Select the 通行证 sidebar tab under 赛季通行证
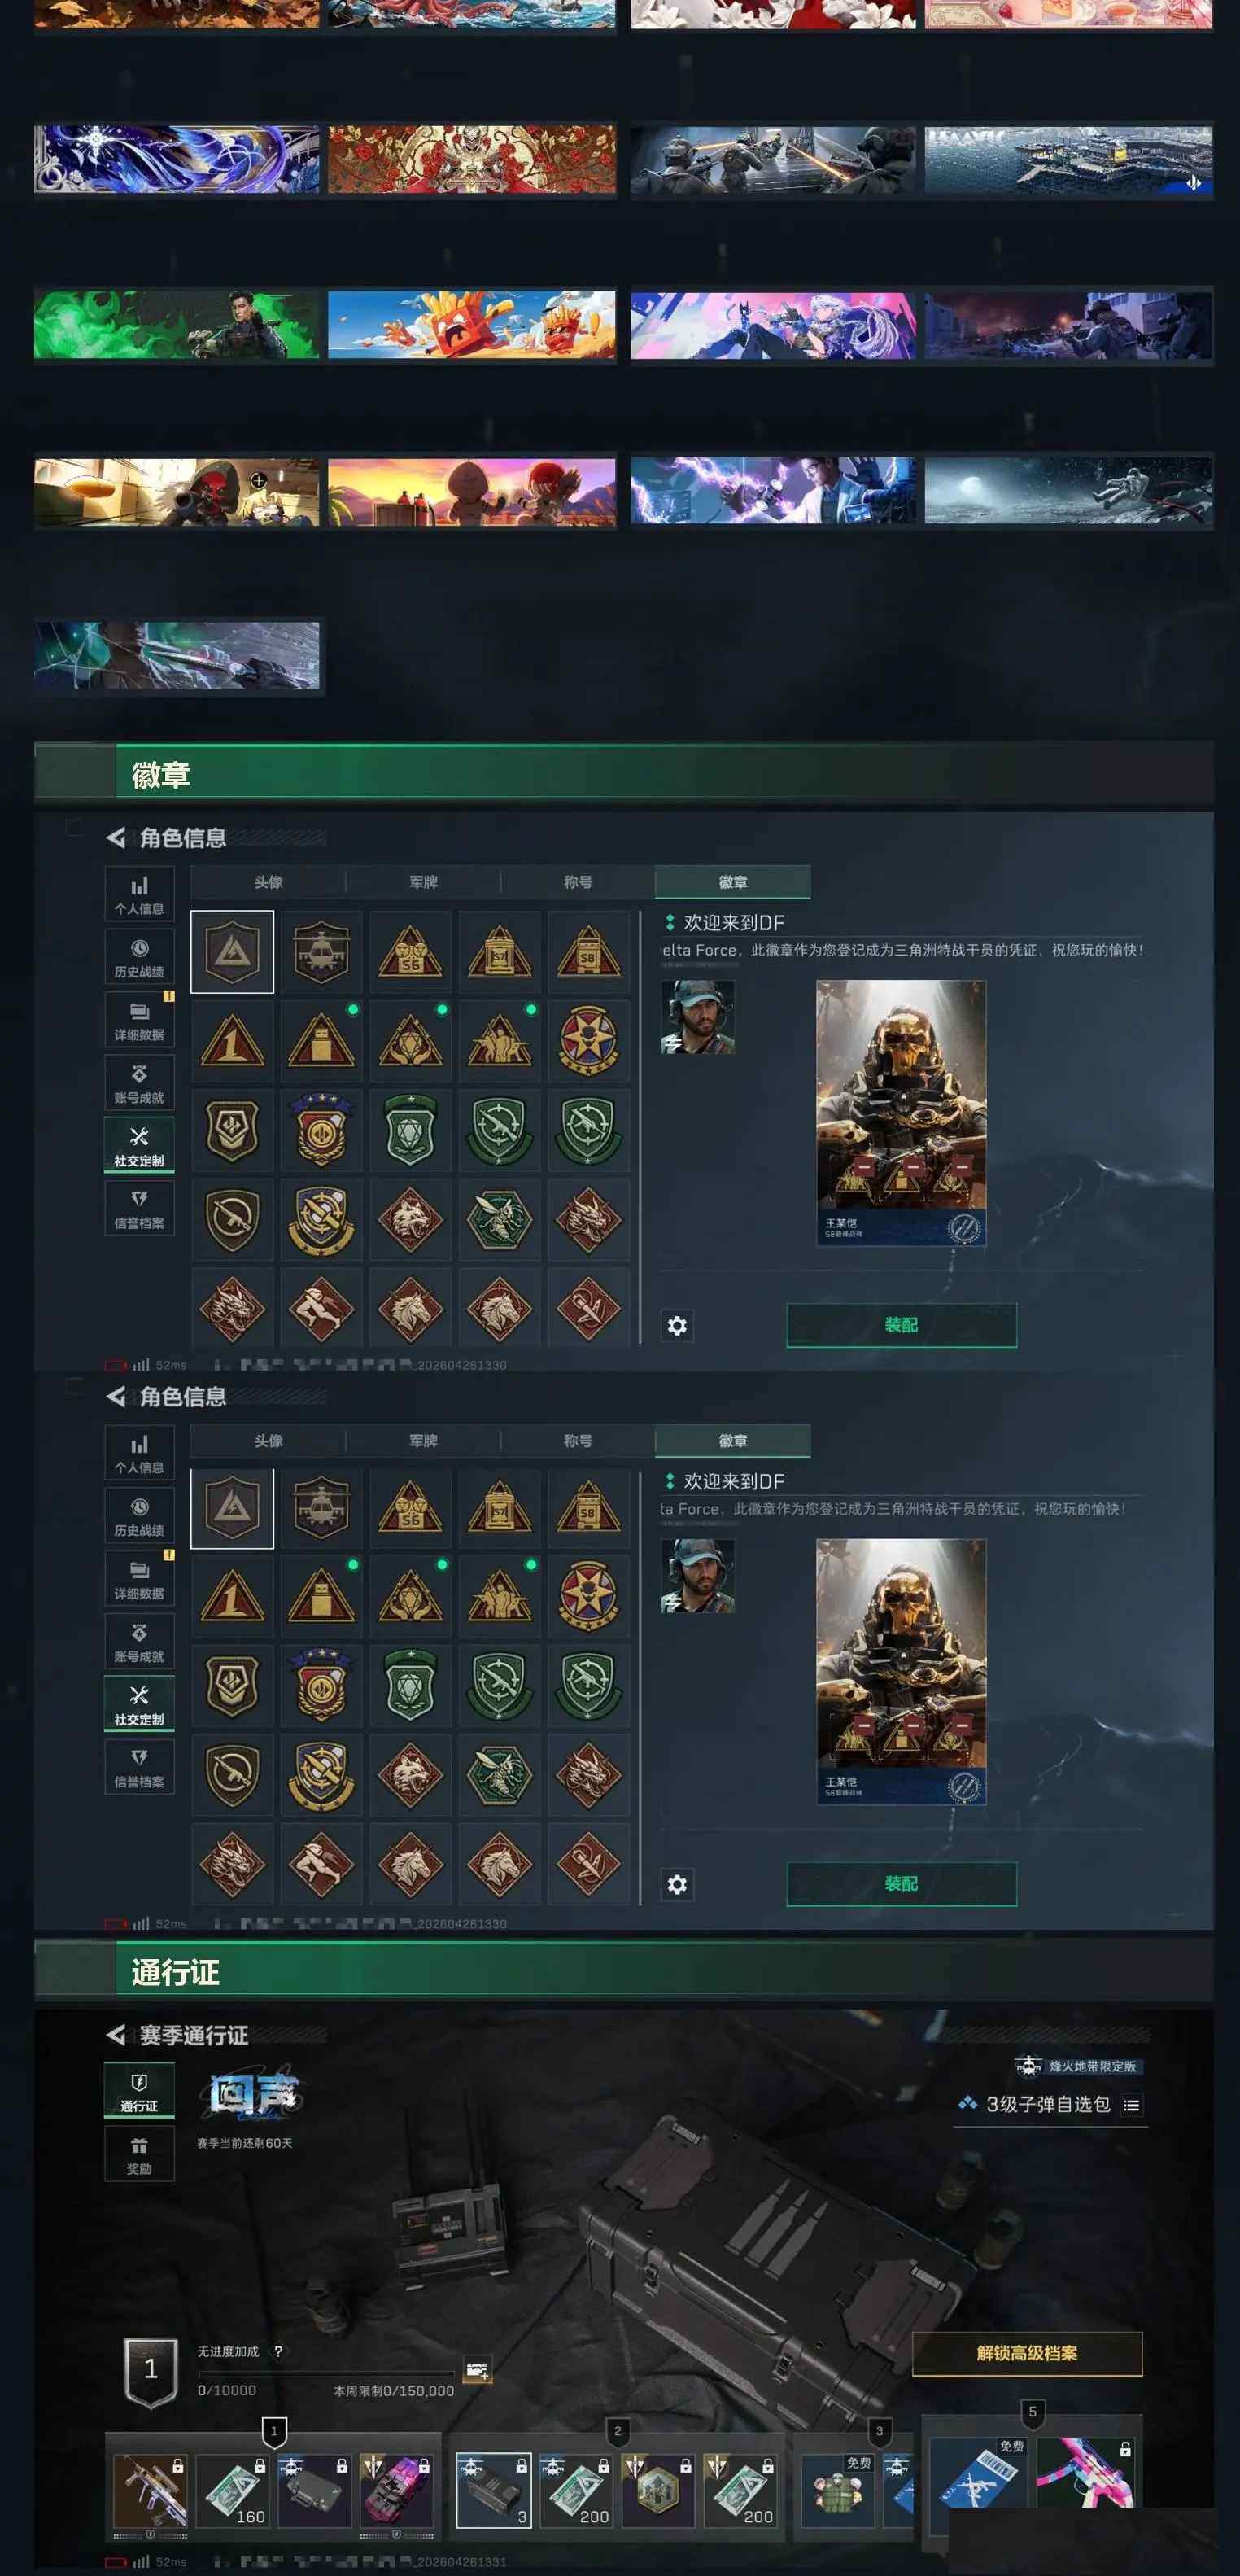 click(x=139, y=2090)
